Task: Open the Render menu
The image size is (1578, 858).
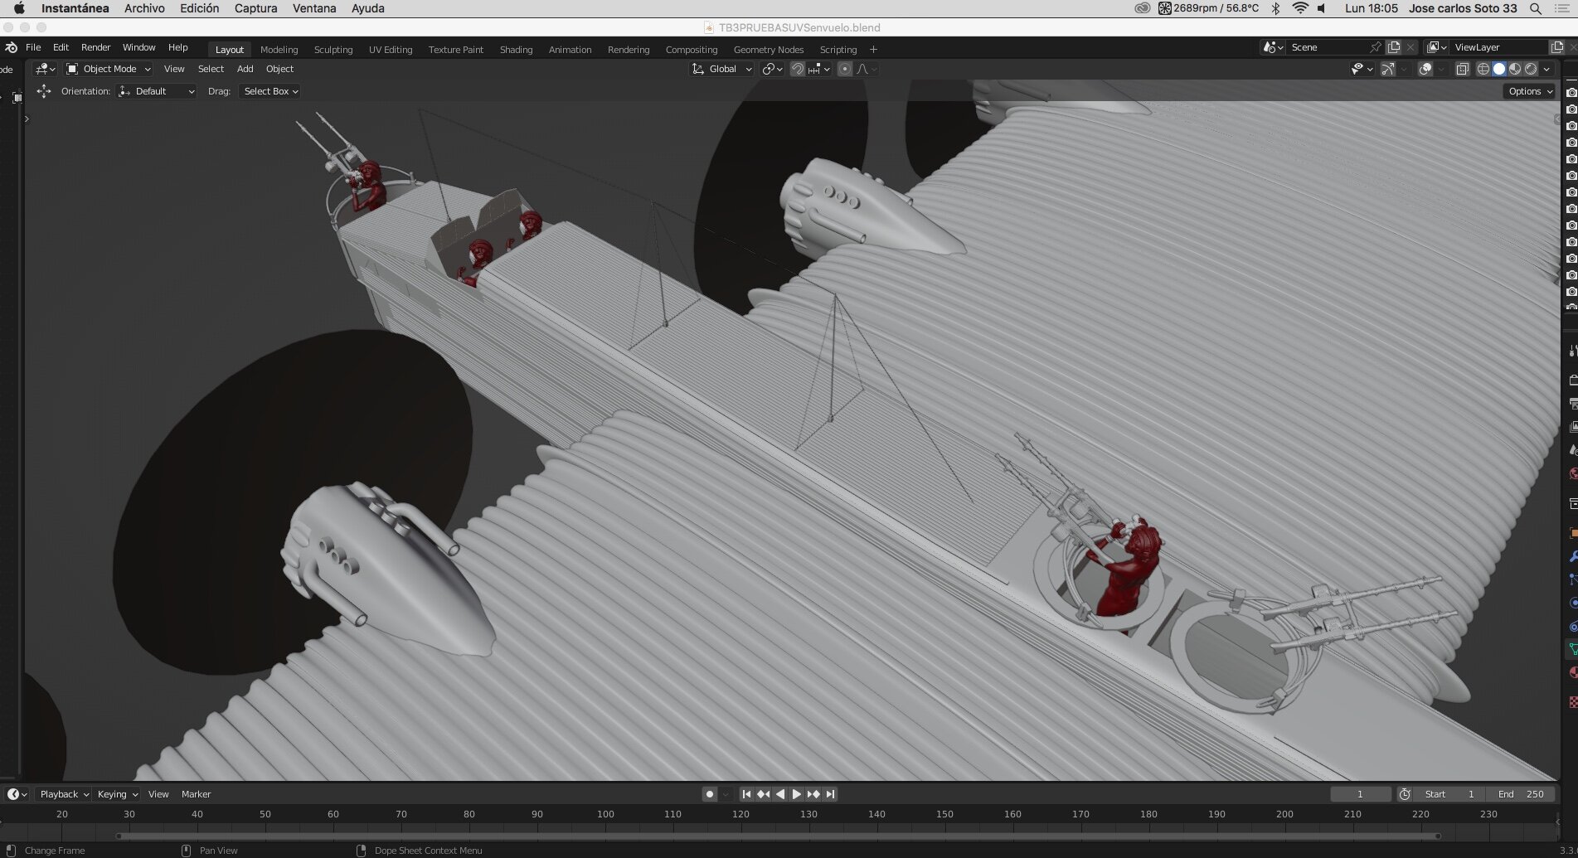Action: tap(95, 47)
